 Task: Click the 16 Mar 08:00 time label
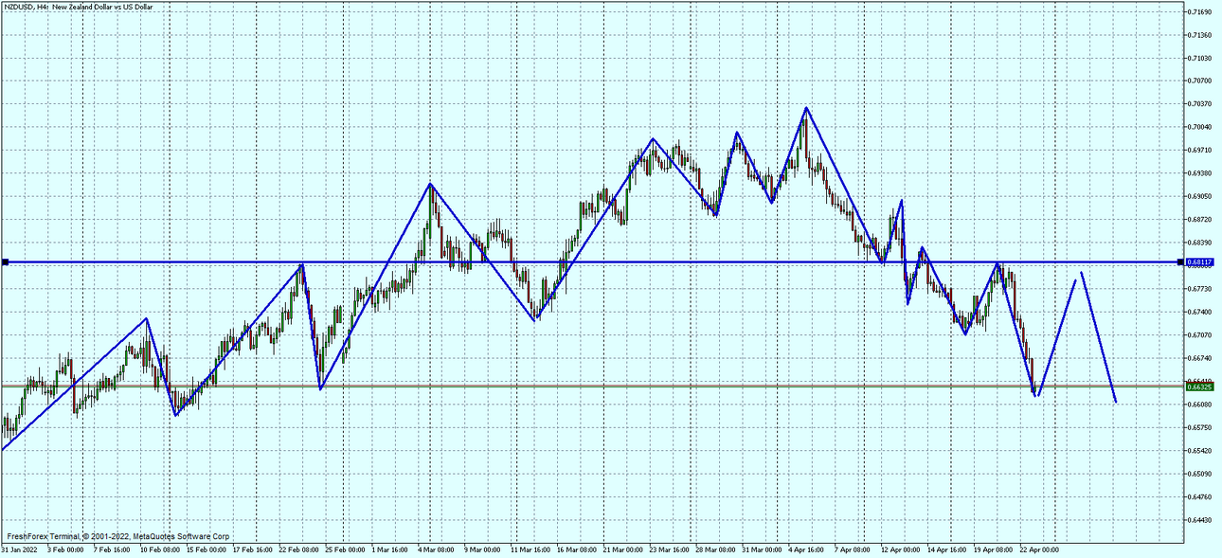coord(577,549)
